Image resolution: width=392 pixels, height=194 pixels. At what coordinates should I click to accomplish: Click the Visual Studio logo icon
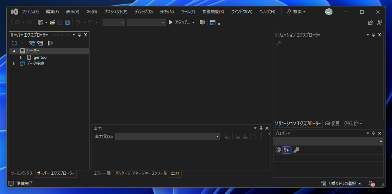[14, 12]
